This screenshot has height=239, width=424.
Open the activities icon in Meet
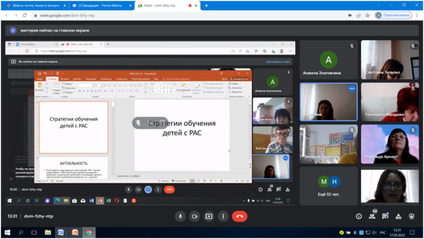(398, 216)
